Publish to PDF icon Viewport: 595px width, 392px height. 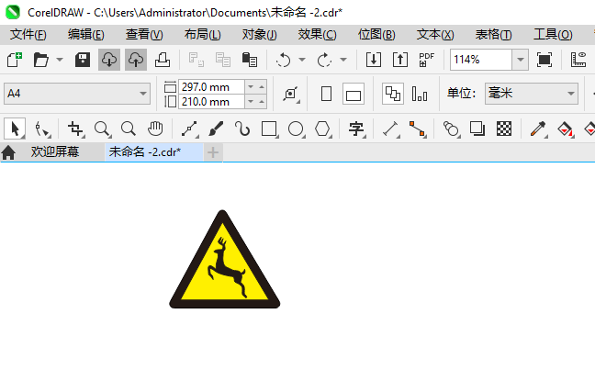tap(427, 60)
